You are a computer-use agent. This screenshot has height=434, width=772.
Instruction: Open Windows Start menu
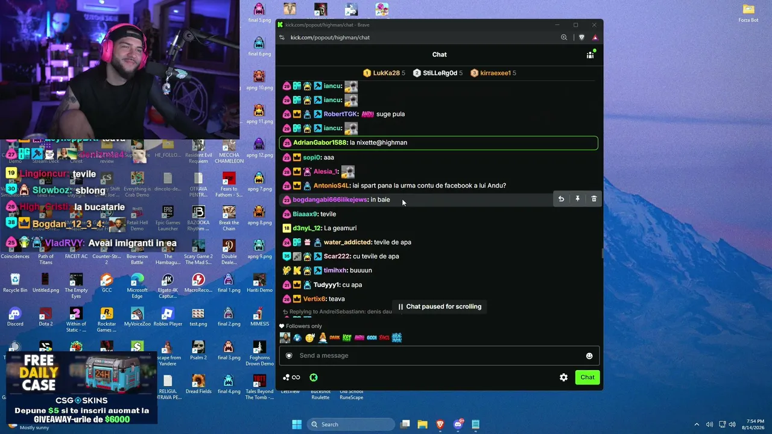coord(297,424)
